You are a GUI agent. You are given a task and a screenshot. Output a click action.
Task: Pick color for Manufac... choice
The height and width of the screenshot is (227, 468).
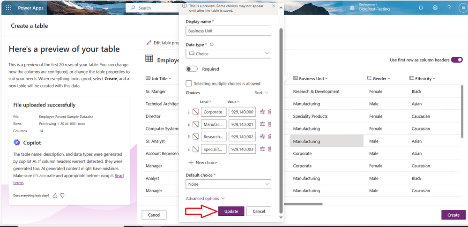(x=195, y=124)
